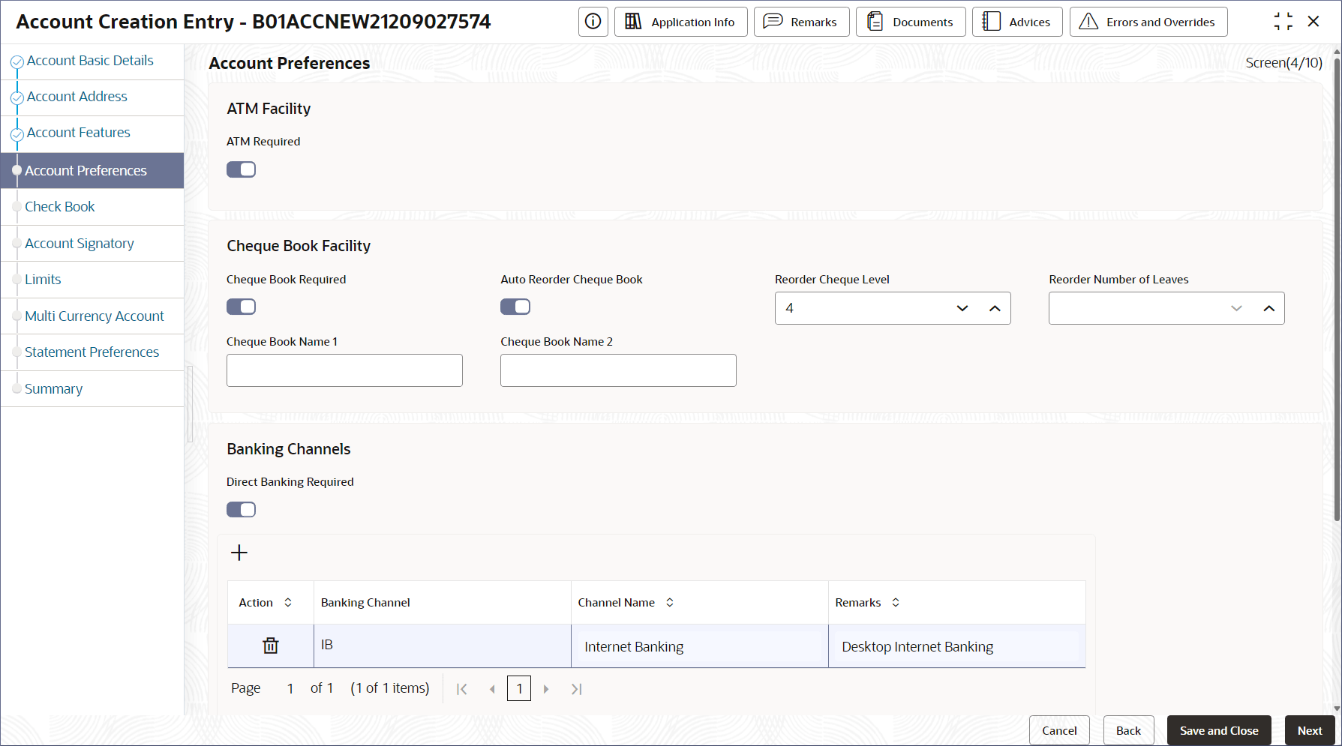This screenshot has width=1342, height=746.
Task: Increase Reorder Cheque Level value
Action: coord(995,308)
